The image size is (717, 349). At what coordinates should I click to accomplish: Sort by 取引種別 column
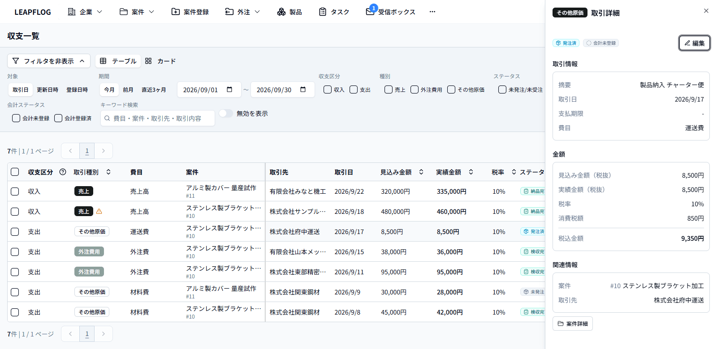coord(108,172)
